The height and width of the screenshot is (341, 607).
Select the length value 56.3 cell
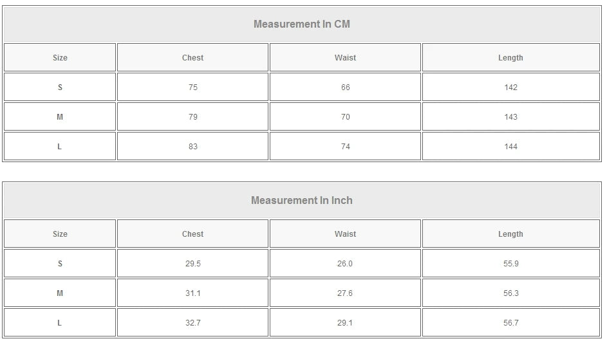pos(510,293)
